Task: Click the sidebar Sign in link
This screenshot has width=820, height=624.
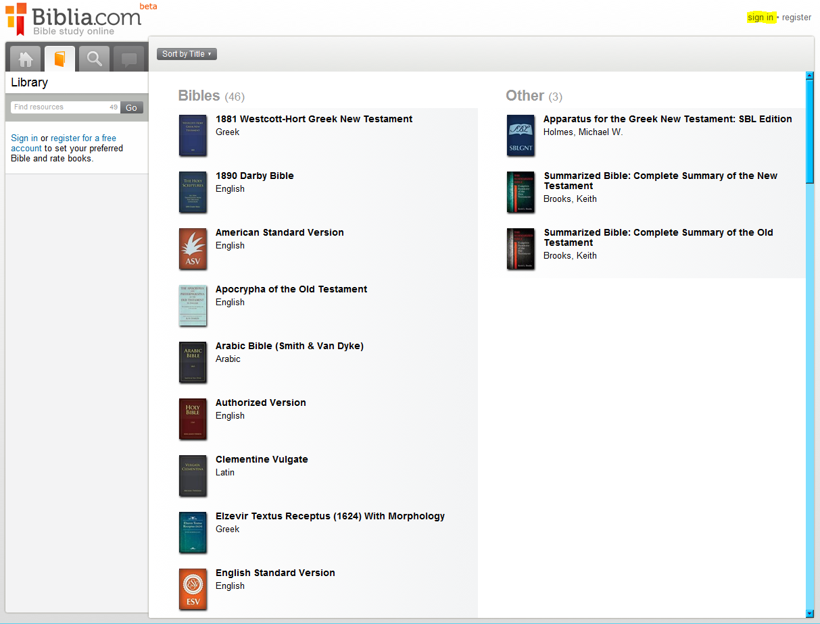Action: (24, 138)
